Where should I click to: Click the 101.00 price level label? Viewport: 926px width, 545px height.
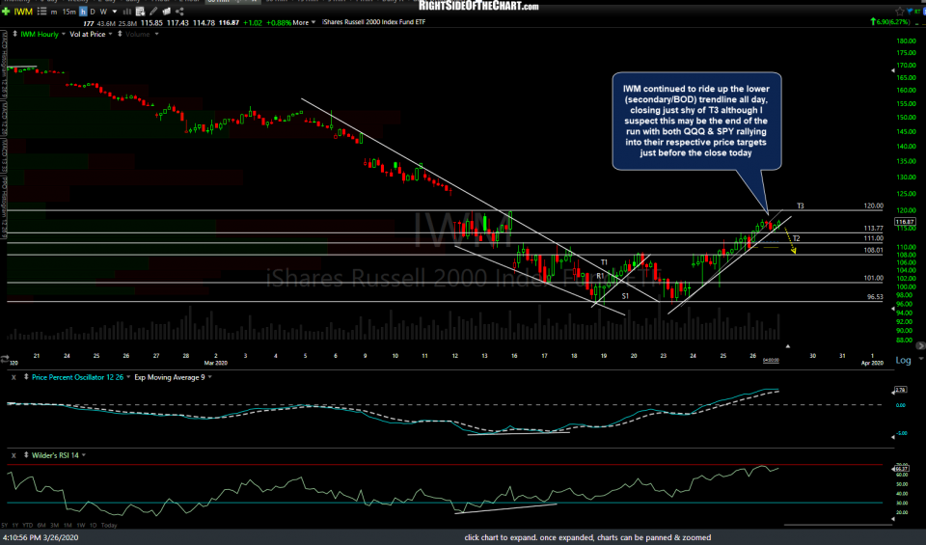point(874,278)
